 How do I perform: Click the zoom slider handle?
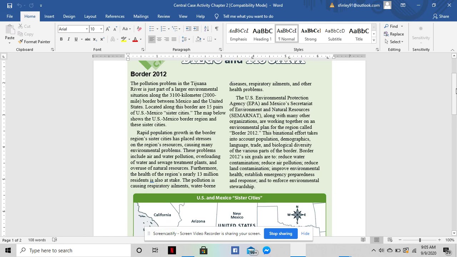coord(420,240)
